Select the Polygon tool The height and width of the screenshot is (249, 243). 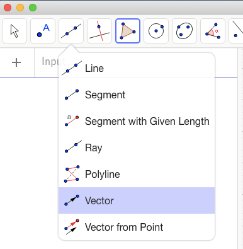click(x=128, y=31)
